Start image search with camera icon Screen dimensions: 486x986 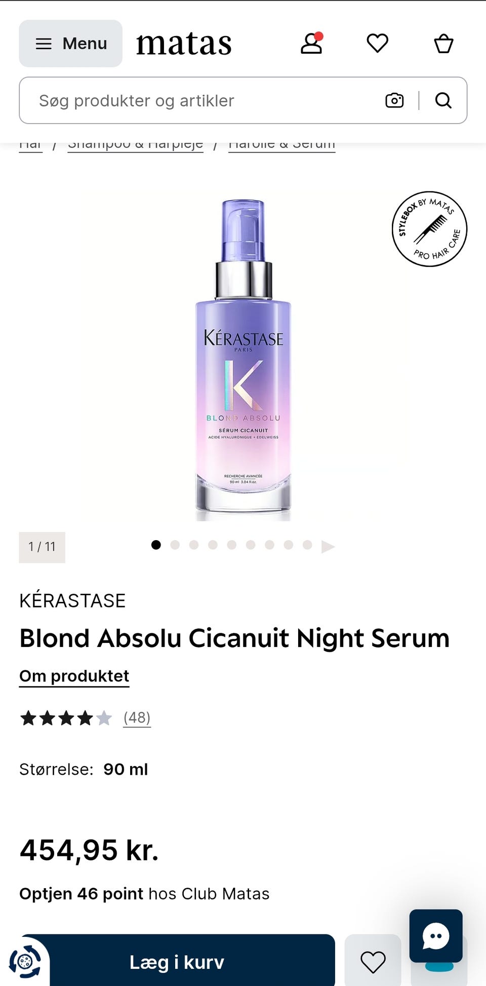394,100
